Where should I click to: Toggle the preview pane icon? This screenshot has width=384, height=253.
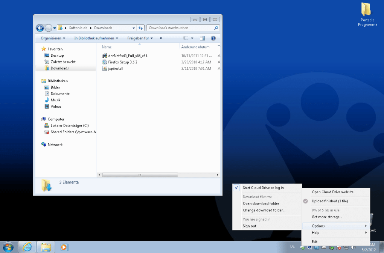(202, 38)
